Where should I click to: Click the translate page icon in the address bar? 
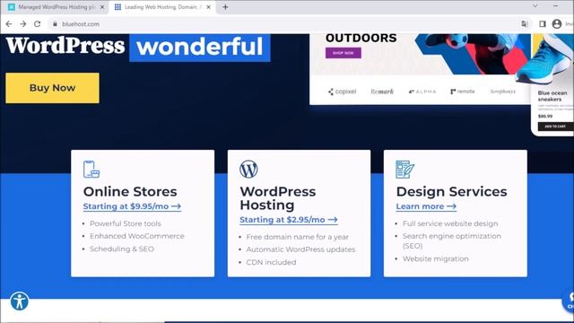525,24
